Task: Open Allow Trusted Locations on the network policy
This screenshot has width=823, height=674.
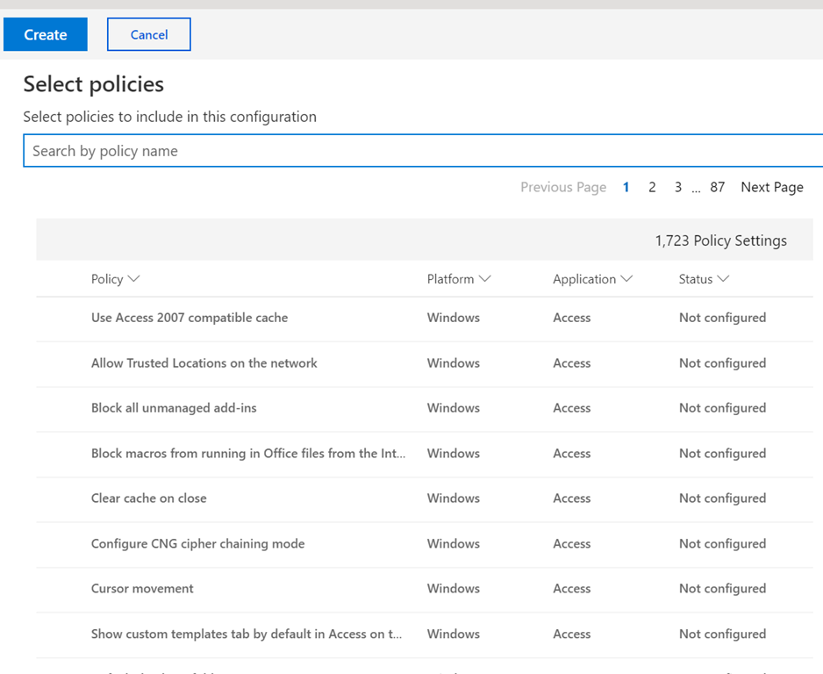Action: [x=204, y=363]
